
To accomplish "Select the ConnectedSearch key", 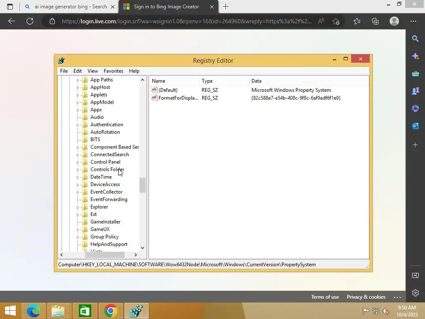I will point(110,155).
